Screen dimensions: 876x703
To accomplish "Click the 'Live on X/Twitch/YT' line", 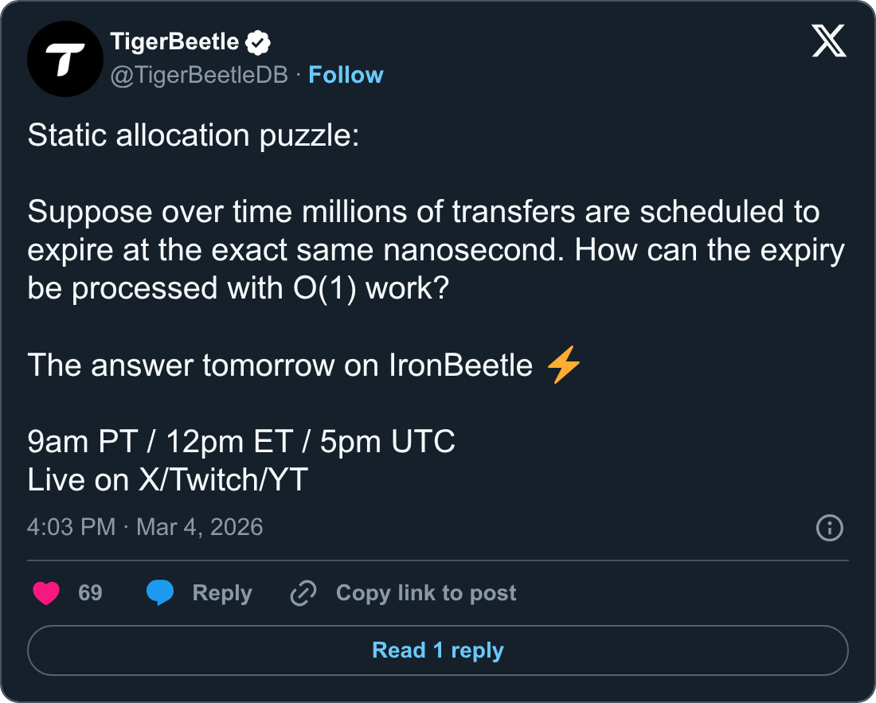I will (167, 480).
